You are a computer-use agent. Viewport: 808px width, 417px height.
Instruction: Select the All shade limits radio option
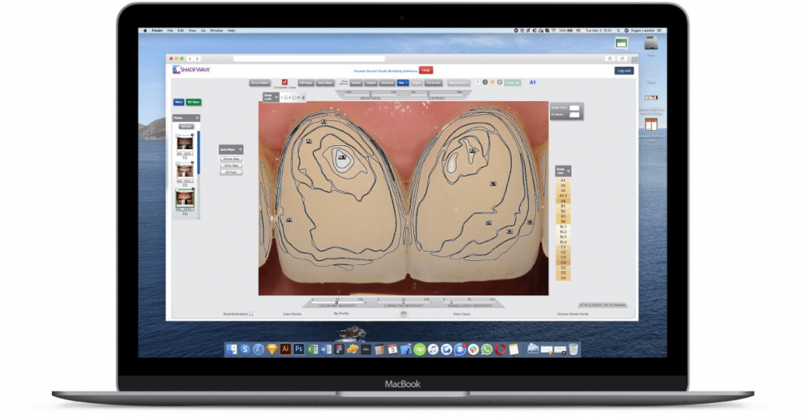click(x=303, y=98)
